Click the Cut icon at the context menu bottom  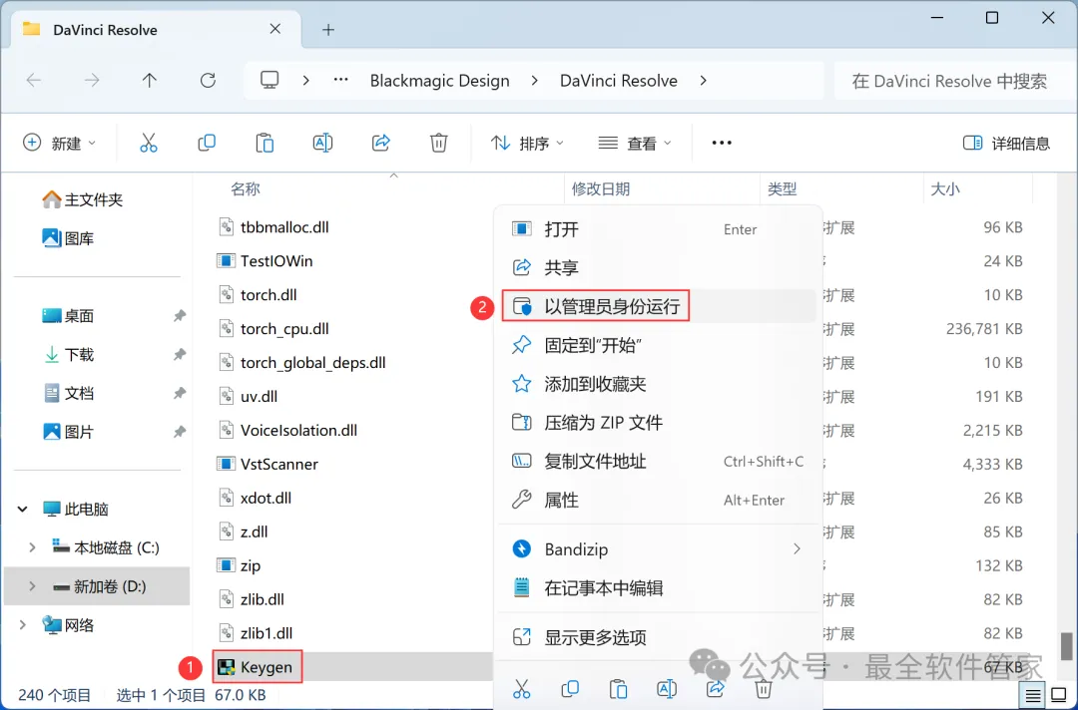(x=522, y=688)
